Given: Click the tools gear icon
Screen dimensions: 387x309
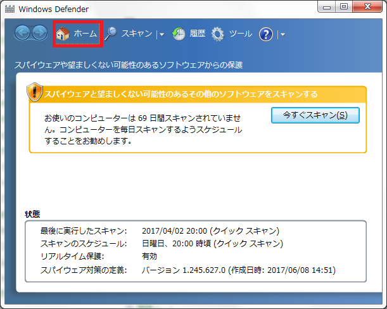Looking at the screenshot, I should click(218, 34).
